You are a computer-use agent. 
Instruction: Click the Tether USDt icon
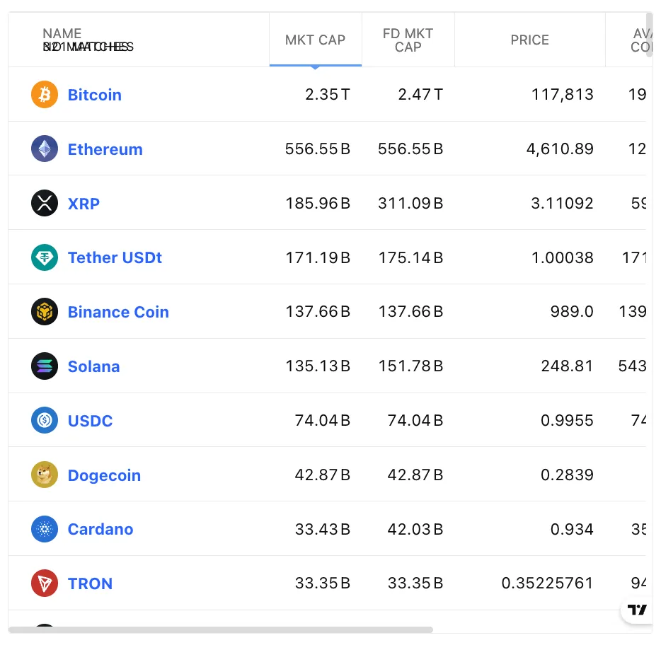[x=45, y=257]
